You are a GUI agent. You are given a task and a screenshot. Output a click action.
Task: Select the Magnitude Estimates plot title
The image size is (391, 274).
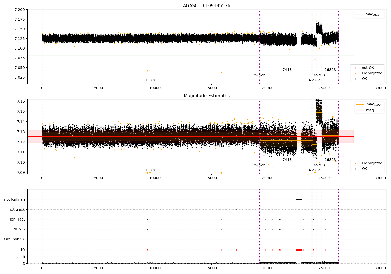tap(206, 96)
